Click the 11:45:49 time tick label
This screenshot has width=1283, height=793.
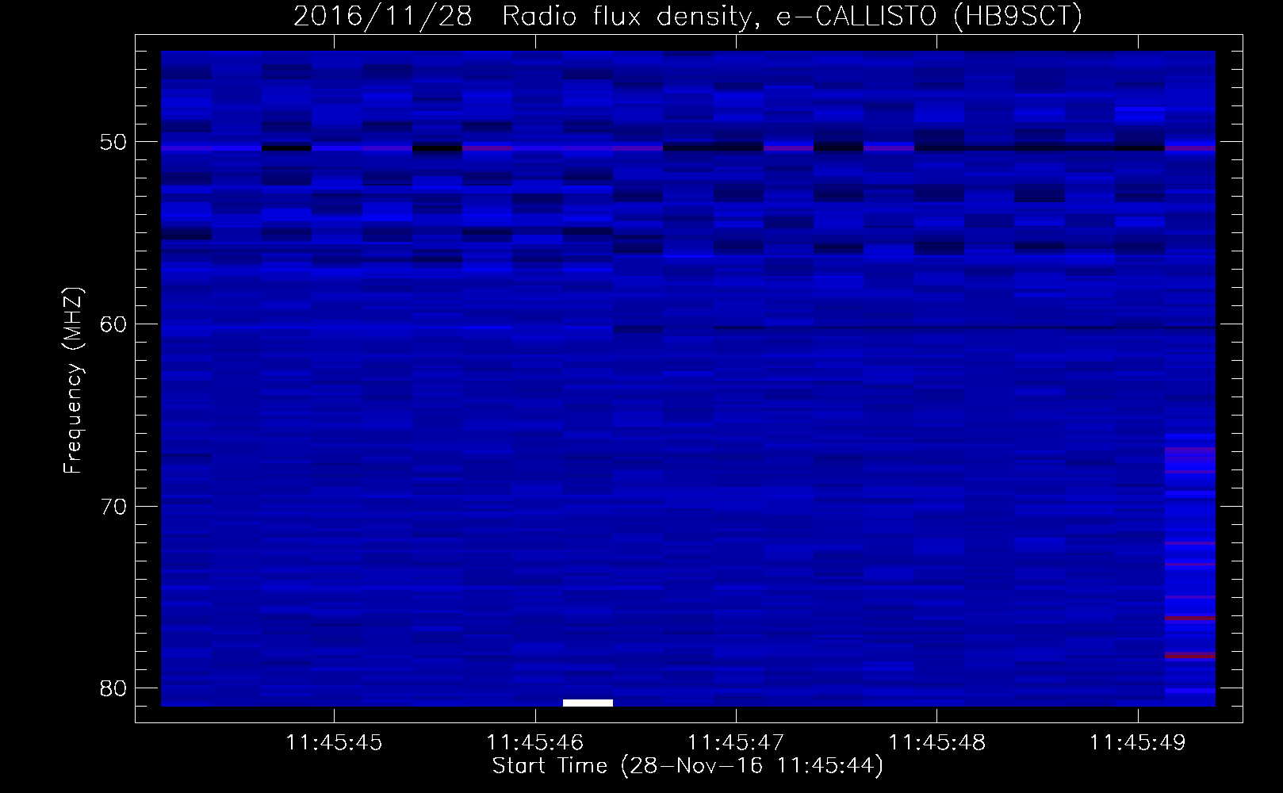[x=1137, y=742]
